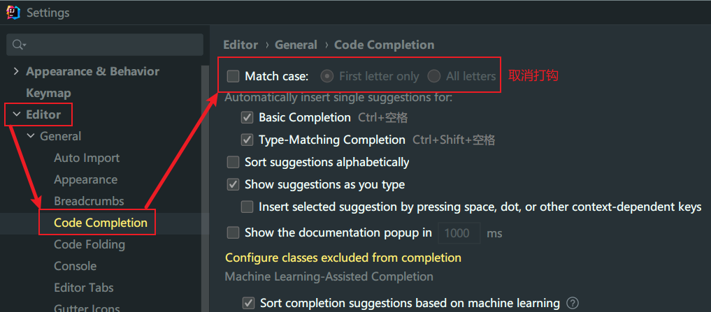
Task: Select the First letter only radio button
Action: (326, 76)
